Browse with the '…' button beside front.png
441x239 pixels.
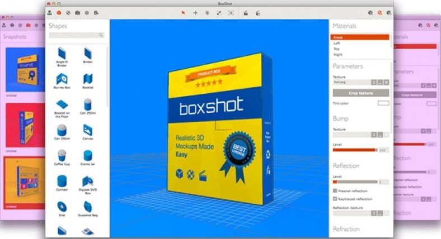[x=380, y=82]
